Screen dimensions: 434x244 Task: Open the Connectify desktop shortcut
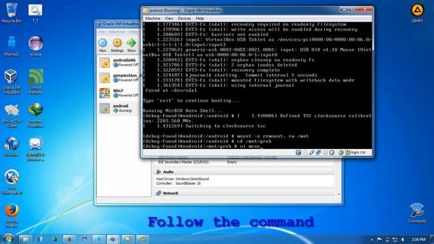coord(417,213)
